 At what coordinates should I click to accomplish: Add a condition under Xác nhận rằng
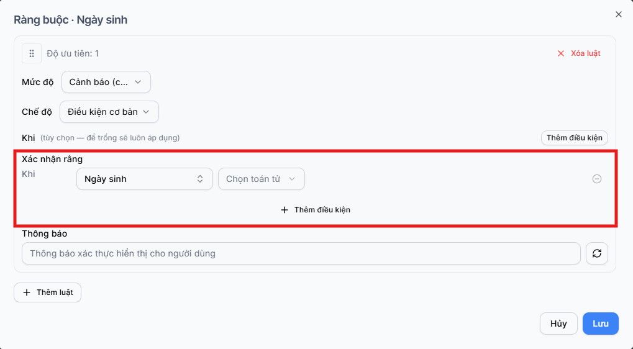tap(316, 210)
